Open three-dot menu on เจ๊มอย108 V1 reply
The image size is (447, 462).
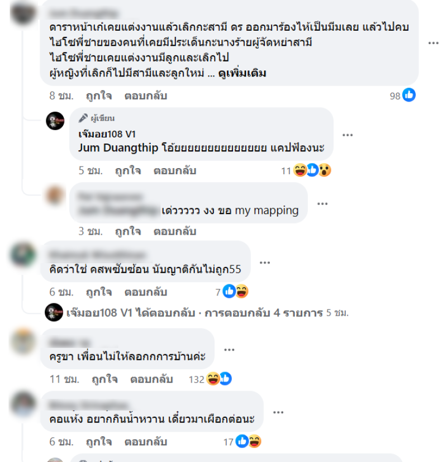click(348, 135)
